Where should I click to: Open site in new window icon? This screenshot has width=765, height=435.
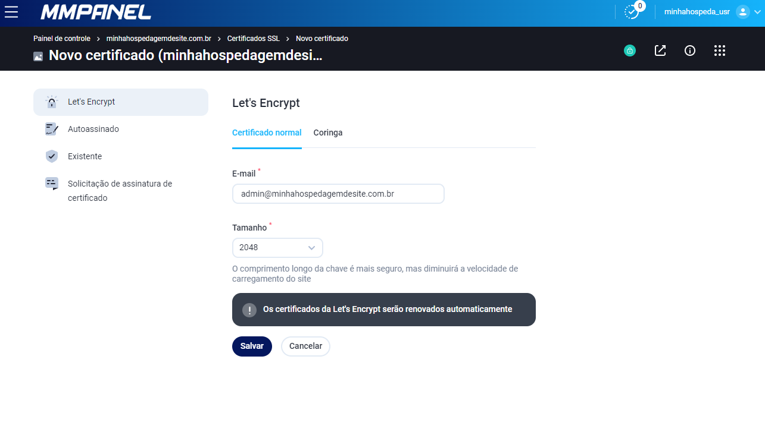click(660, 51)
